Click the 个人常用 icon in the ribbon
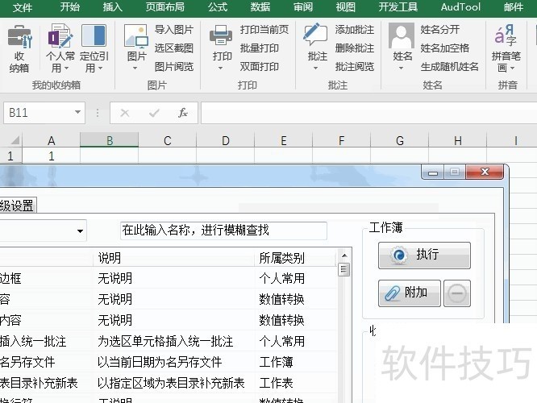The image size is (537, 403). 60,35
